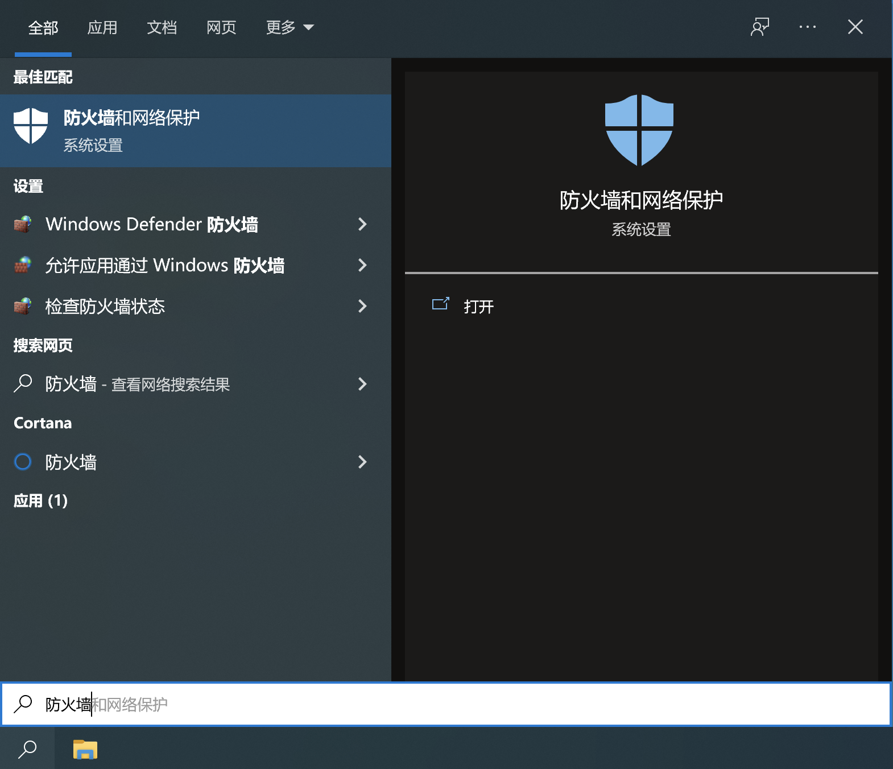Open the 更多 dropdown menu
Screen dimensions: 893x769
[290, 27]
